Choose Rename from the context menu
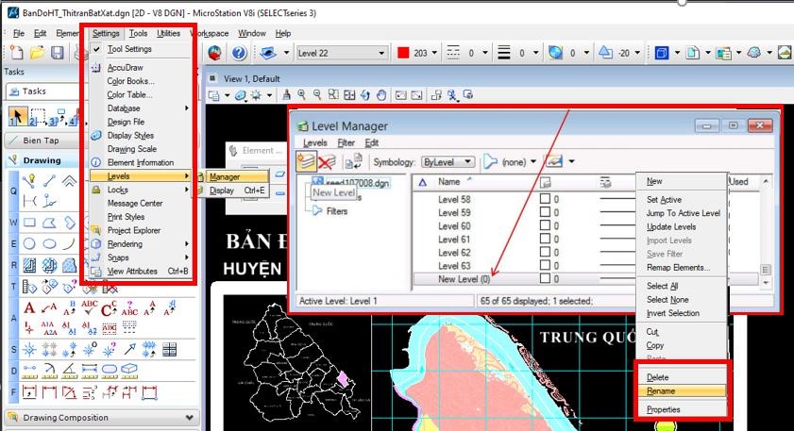 [663, 390]
